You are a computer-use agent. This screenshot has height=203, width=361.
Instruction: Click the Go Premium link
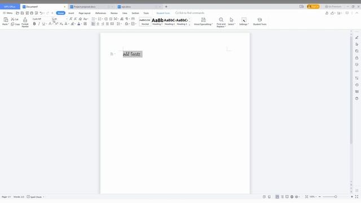pyautogui.click(x=333, y=7)
